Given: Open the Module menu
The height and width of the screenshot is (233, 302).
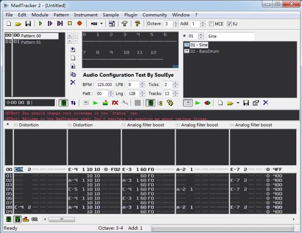Looking at the screenshot, I should pos(40,15).
